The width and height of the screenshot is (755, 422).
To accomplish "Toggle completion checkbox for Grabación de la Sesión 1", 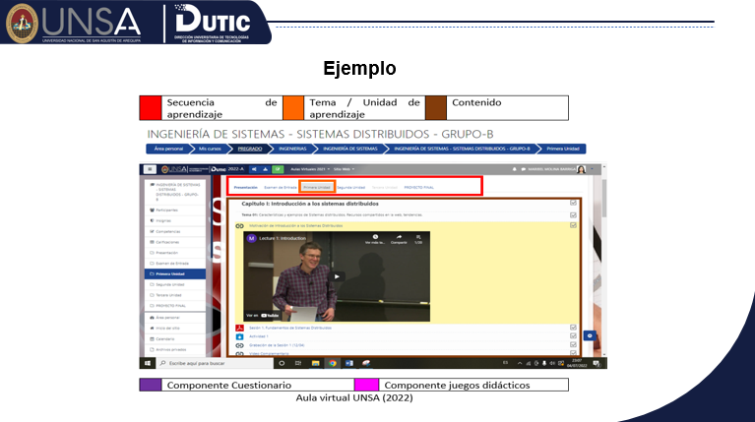I will tap(573, 345).
